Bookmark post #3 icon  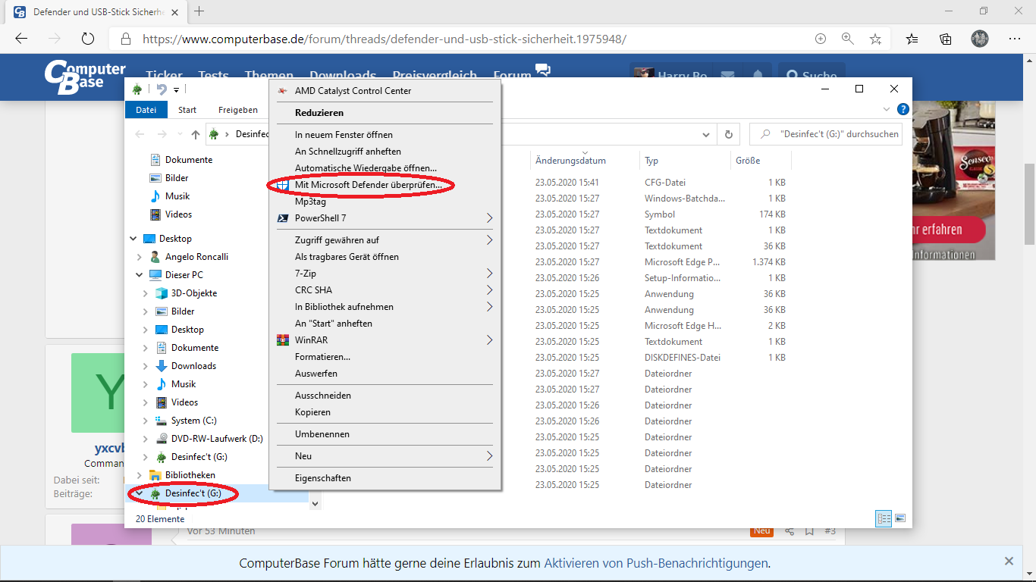[x=809, y=531]
